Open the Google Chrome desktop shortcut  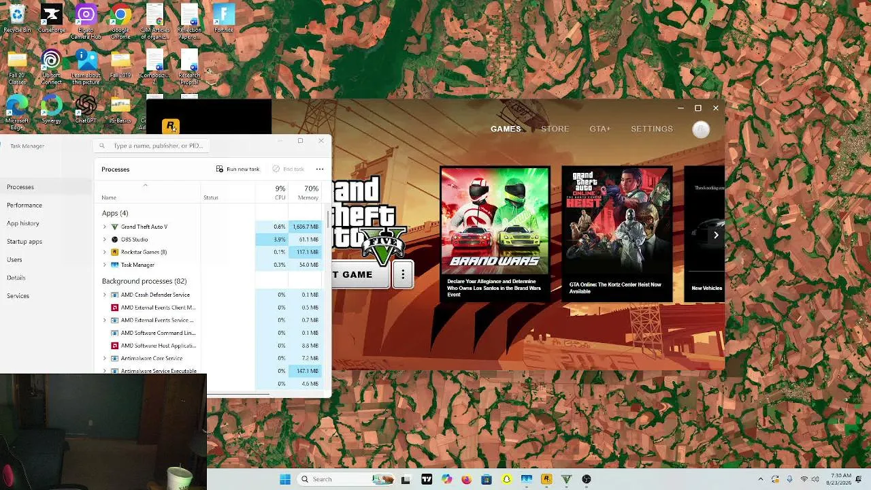tap(120, 21)
